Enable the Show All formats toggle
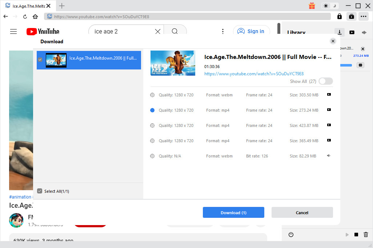The image size is (373, 248). point(325,81)
